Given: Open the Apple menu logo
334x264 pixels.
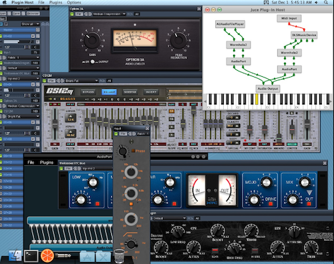Looking at the screenshot, I should [x=4, y=2].
